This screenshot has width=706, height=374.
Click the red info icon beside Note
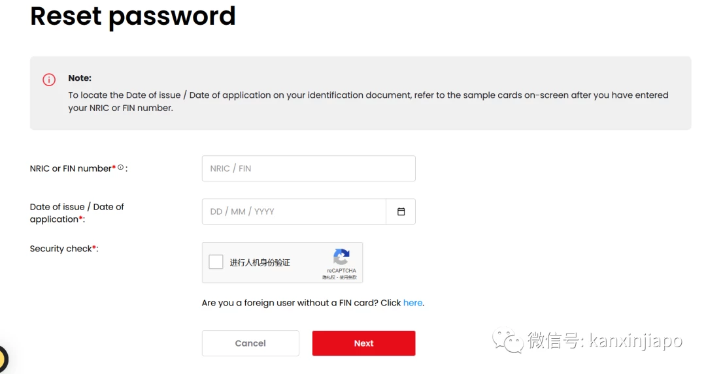[48, 80]
